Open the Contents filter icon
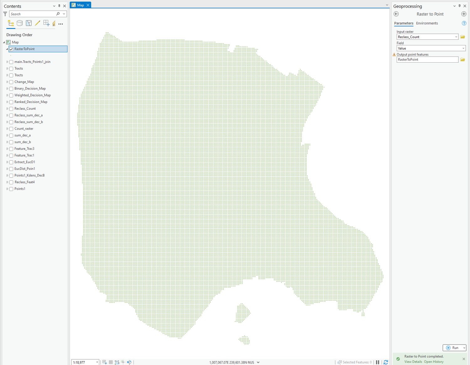 (5, 14)
